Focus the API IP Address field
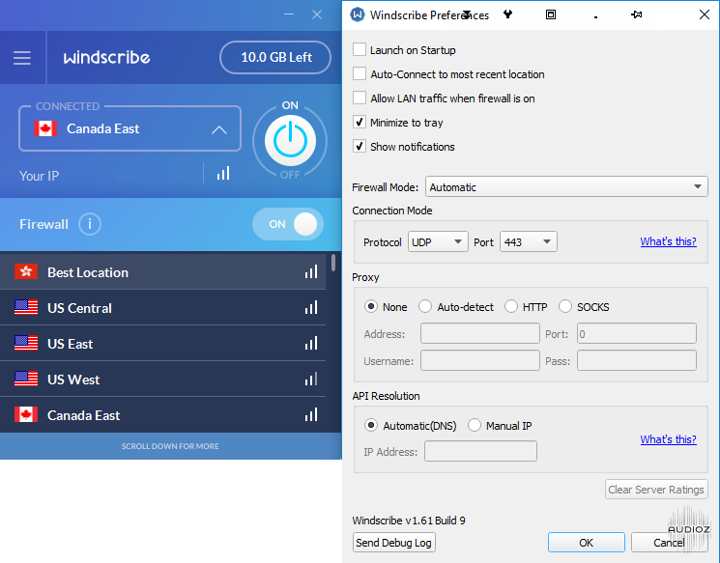This screenshot has height=563, width=720. tap(480, 451)
